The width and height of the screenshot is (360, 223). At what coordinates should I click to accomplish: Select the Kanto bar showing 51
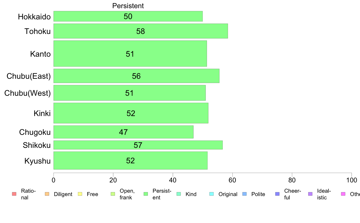tap(130, 54)
